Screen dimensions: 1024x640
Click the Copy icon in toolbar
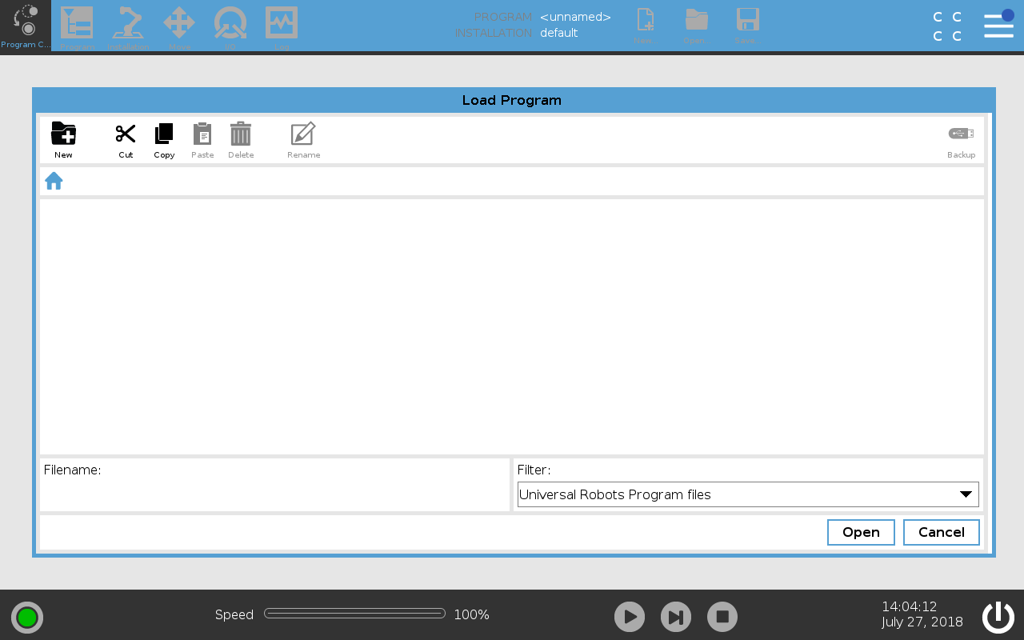164,134
